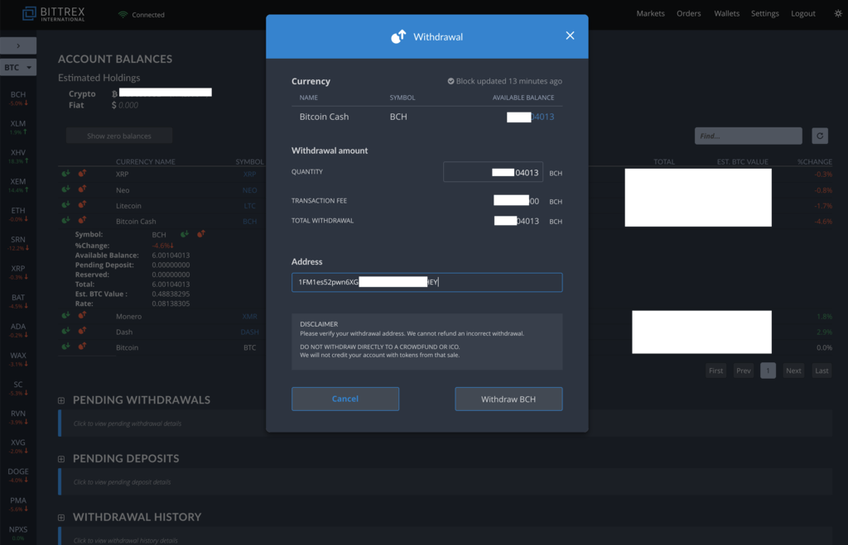This screenshot has height=545, width=848.
Task: Click the withdraw icon in the Bitcoin Cash row
Action: (x=82, y=220)
